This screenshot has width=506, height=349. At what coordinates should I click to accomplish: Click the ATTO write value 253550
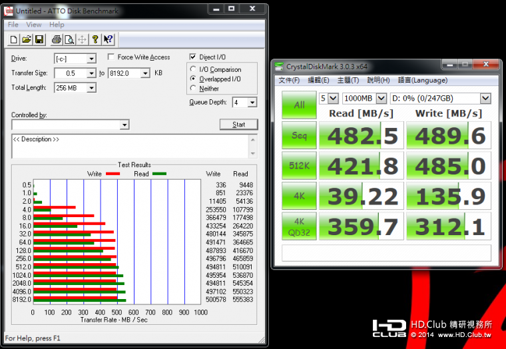pos(216,210)
